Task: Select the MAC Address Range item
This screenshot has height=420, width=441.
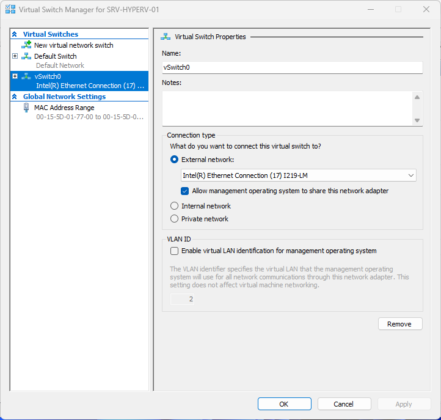Action: 64,108
